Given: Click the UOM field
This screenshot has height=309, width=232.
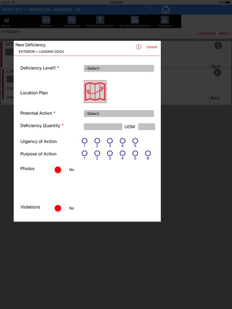Looking at the screenshot, I should coord(147,127).
